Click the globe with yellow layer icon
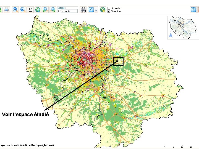The width and height of the screenshot is (199, 149). coord(103,10)
